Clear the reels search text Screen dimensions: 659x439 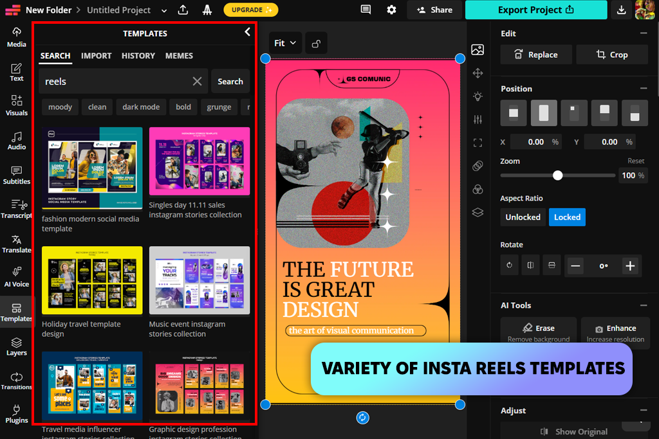click(x=197, y=82)
